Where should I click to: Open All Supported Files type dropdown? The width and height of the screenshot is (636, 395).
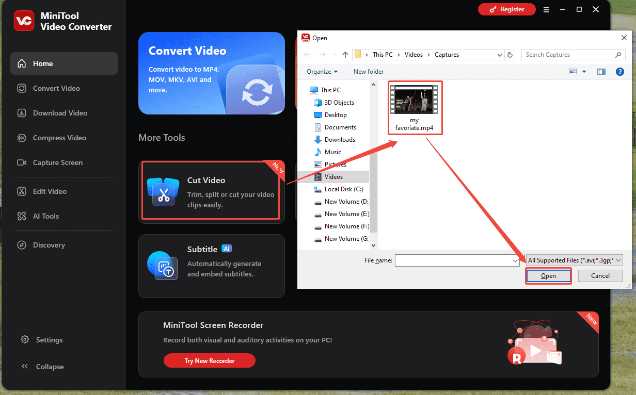574,260
